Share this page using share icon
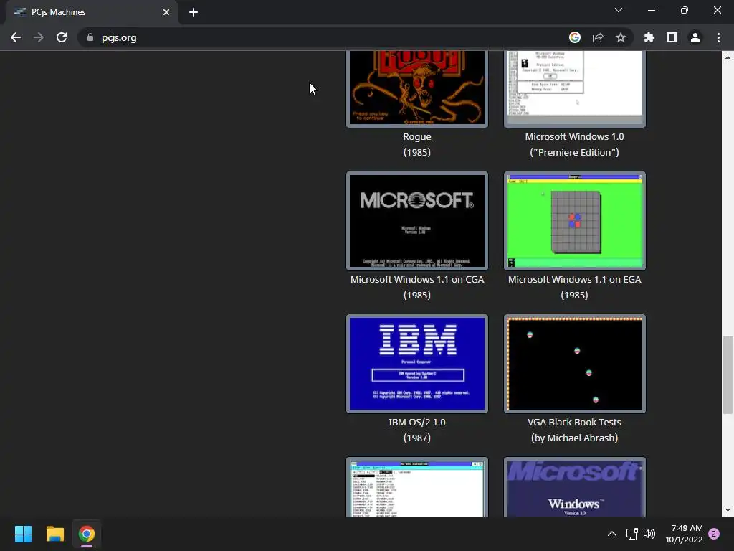The height and width of the screenshot is (551, 734). [x=597, y=37]
